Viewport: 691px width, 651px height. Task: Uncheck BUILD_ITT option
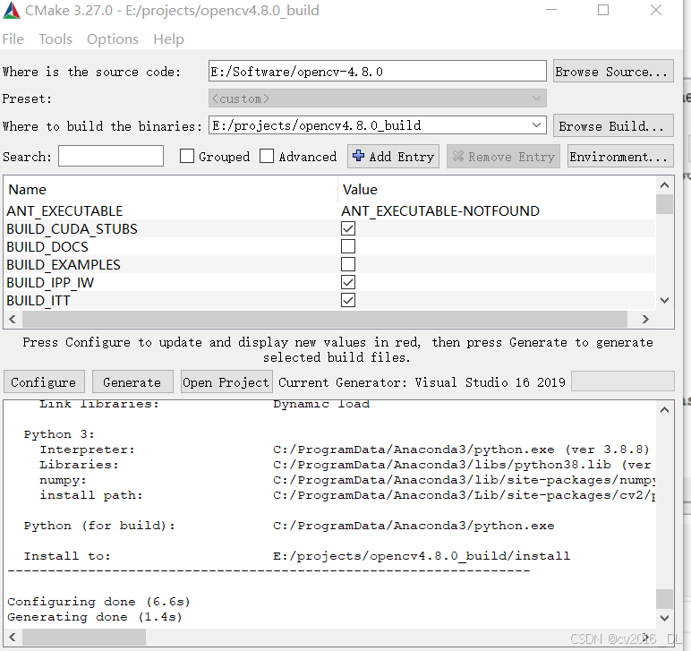tap(348, 300)
